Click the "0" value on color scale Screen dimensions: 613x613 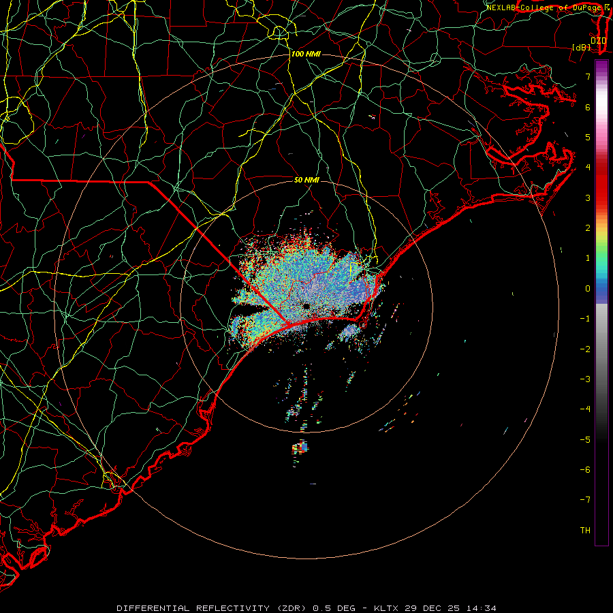pos(588,289)
